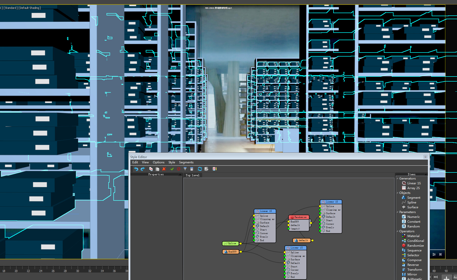Collapse the Objects group in Items
Screen dimensions: 457x280
(x=398, y=193)
